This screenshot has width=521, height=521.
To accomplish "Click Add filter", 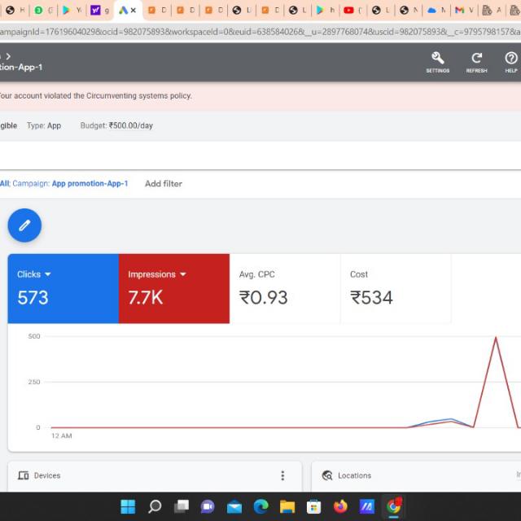I will coord(164,184).
